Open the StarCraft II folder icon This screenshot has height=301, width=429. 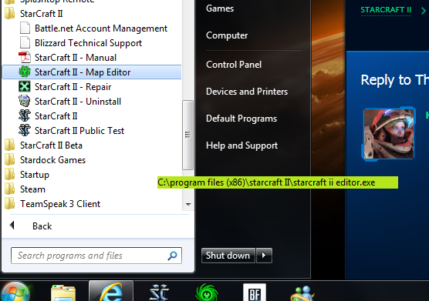click(x=10, y=13)
